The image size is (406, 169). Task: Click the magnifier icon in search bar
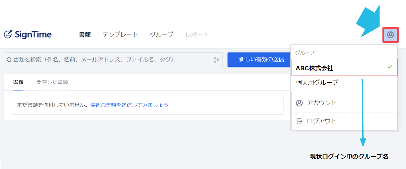pyautogui.click(x=9, y=60)
